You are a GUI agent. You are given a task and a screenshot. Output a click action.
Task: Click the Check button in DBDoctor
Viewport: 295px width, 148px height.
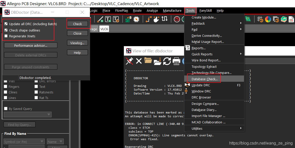pyautogui.click(x=77, y=24)
